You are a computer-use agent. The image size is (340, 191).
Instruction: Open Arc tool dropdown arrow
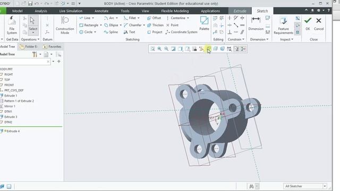click(x=117, y=18)
